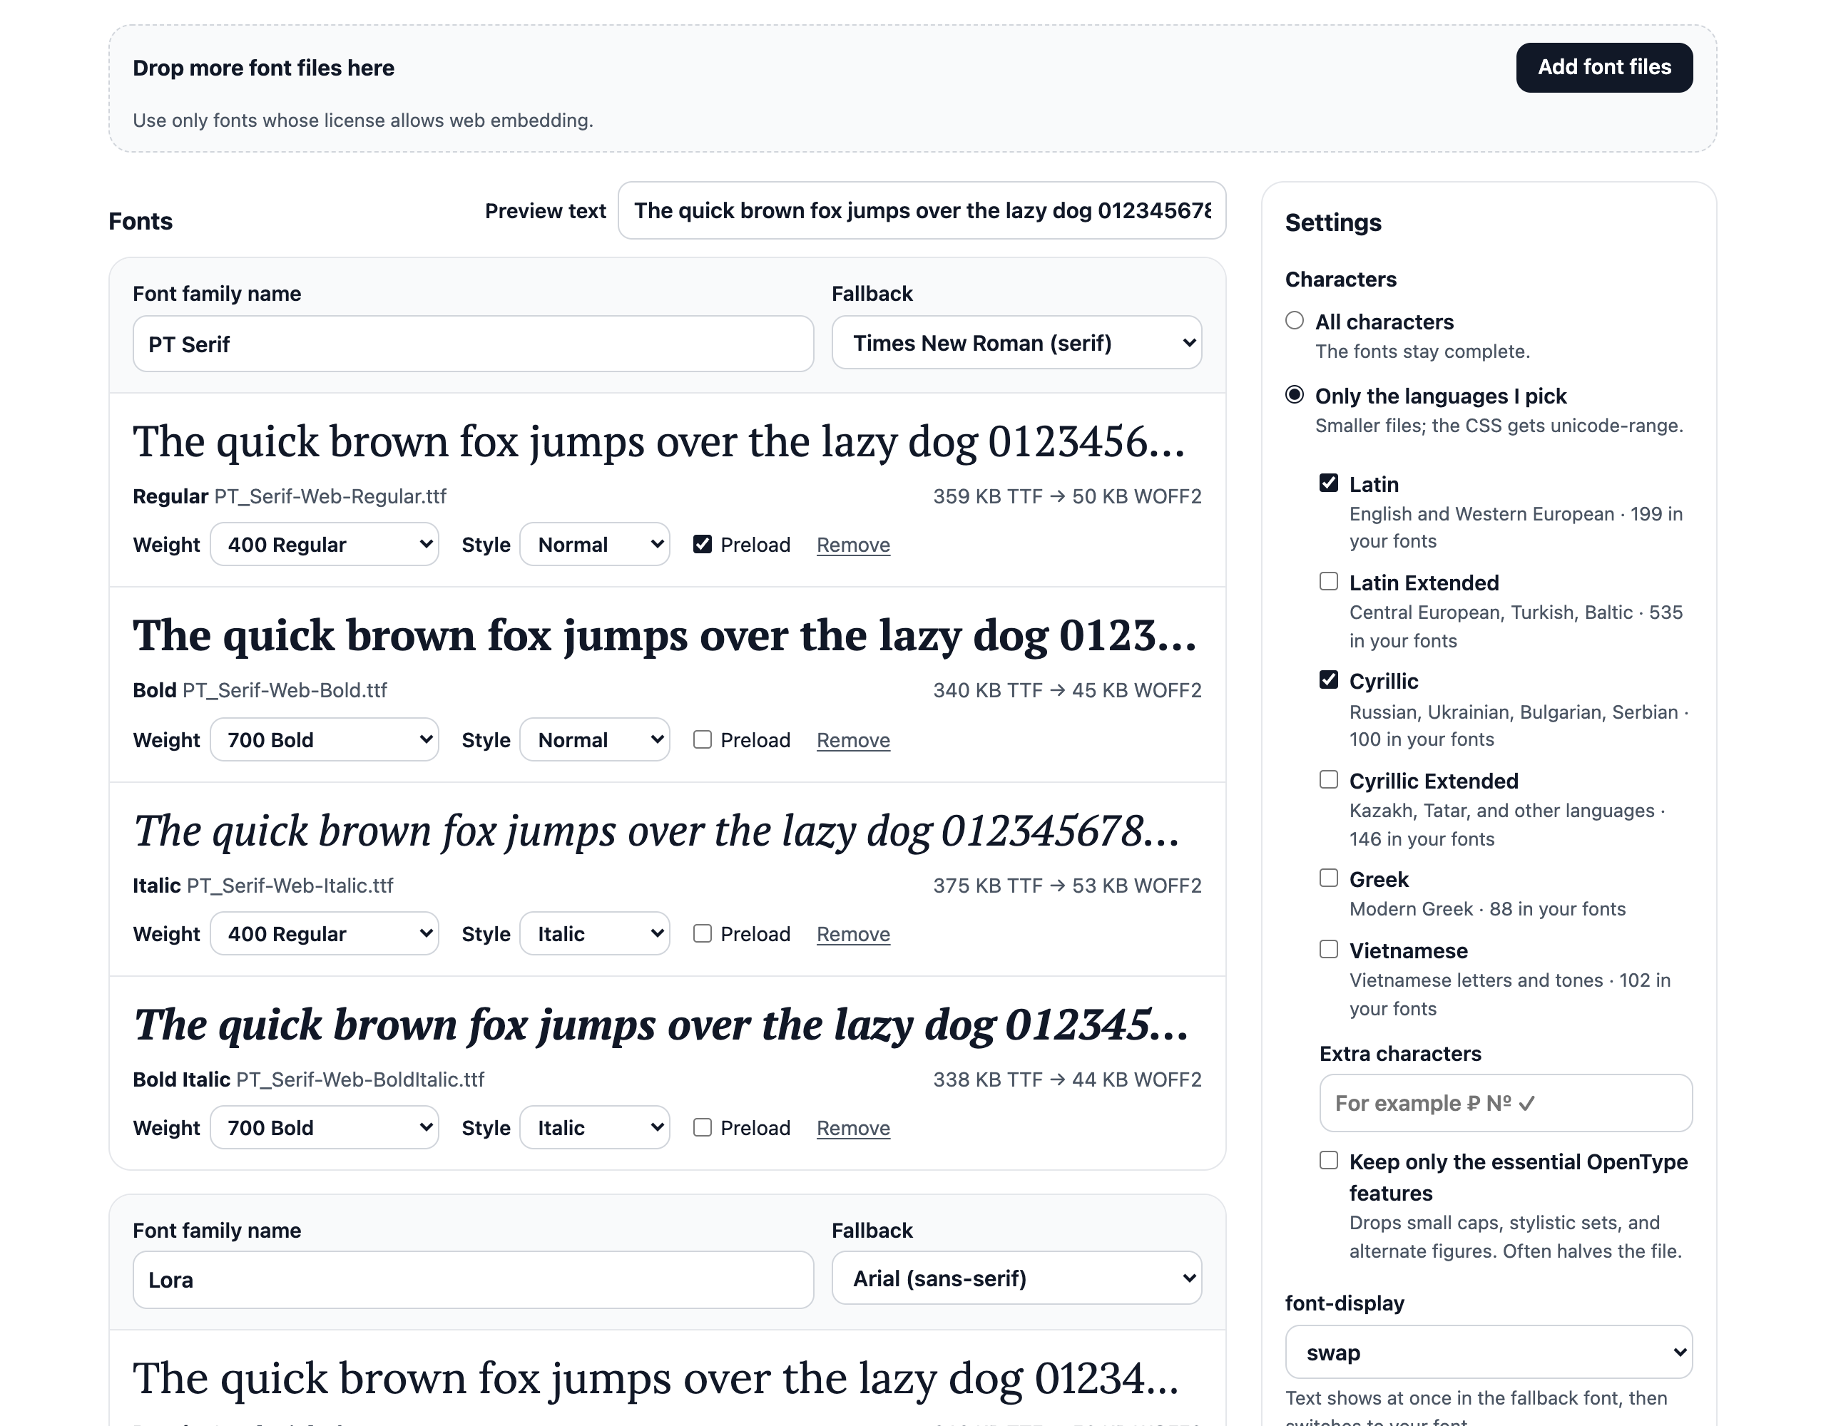1826x1426 pixels.
Task: Enable Preload for PT_Serif-Web-Bold.ttf
Action: point(703,740)
